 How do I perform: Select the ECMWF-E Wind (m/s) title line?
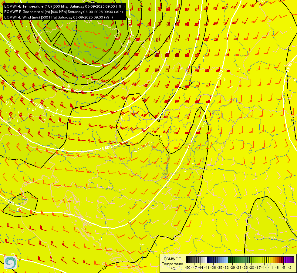pos(58,17)
